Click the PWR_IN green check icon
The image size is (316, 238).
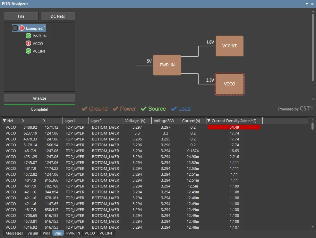(x=28, y=36)
